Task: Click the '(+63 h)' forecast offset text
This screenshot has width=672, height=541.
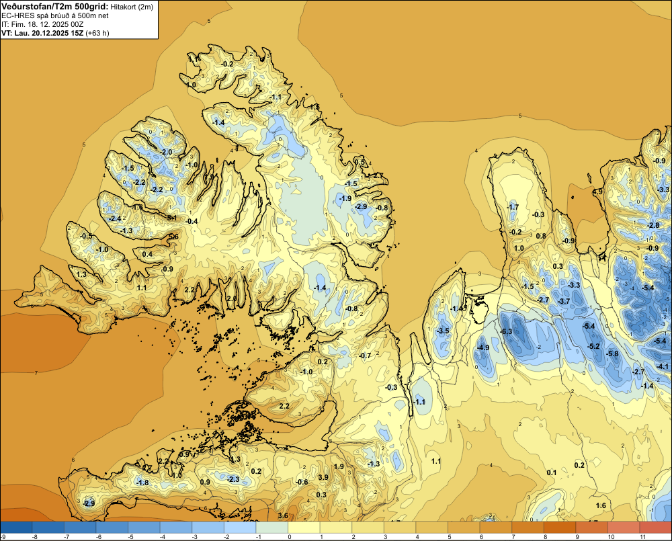Action: [97, 33]
